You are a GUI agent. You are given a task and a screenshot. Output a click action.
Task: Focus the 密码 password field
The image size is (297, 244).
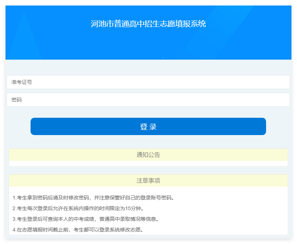[x=148, y=100]
